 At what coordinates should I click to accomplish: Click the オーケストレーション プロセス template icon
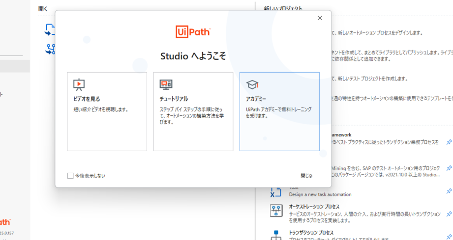click(x=276, y=211)
